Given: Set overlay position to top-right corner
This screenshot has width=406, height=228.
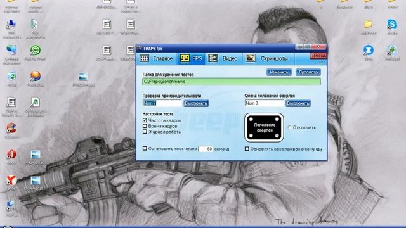Looking at the screenshot, I should pyautogui.click(x=277, y=119).
